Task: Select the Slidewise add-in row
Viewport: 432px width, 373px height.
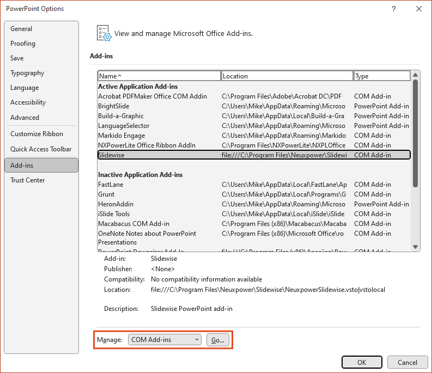Action: point(254,155)
